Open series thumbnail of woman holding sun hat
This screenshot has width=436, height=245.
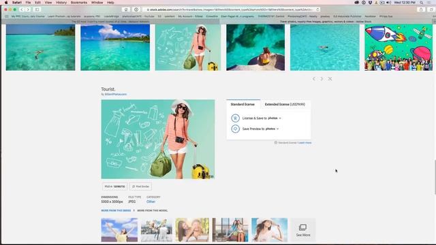pos(270,230)
